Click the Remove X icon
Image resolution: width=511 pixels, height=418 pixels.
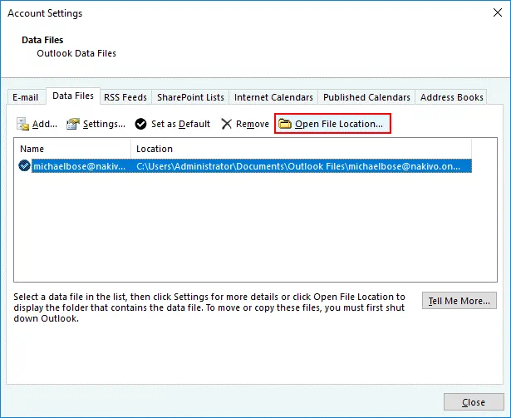click(227, 124)
